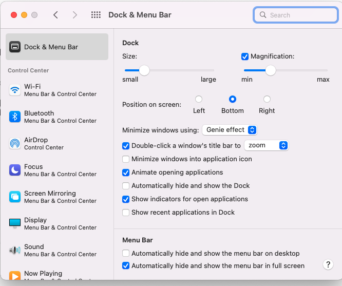Disable the Magnification checkbox
Viewport: 342px width, 286px height.
pos(245,56)
